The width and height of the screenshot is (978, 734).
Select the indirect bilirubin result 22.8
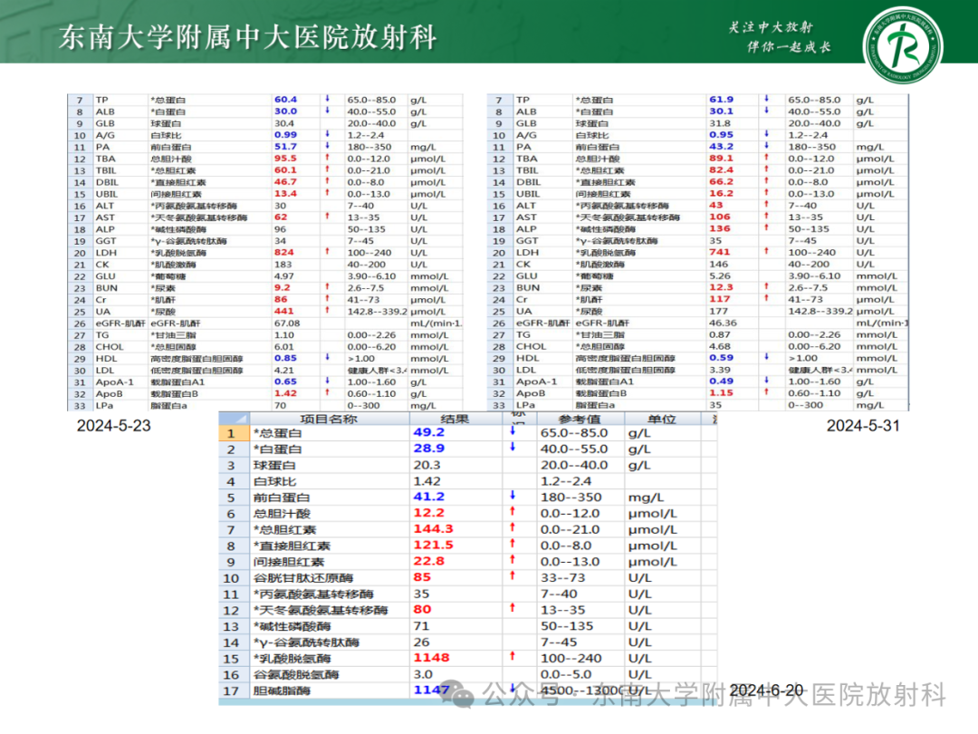click(x=429, y=562)
